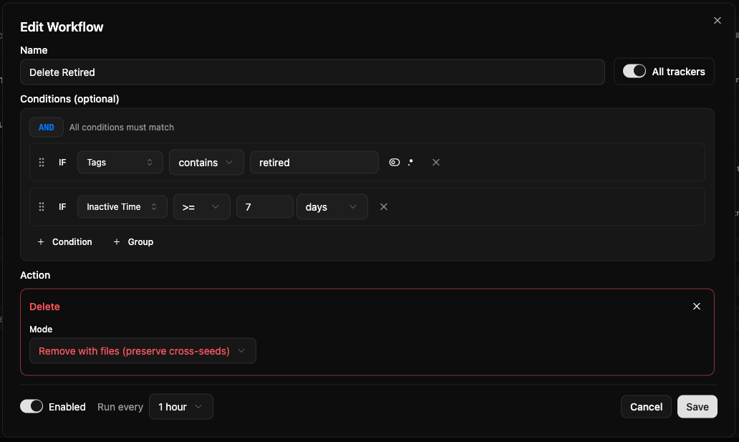
Task: Toggle regex matching for the Tags condition
Action: coord(410,163)
